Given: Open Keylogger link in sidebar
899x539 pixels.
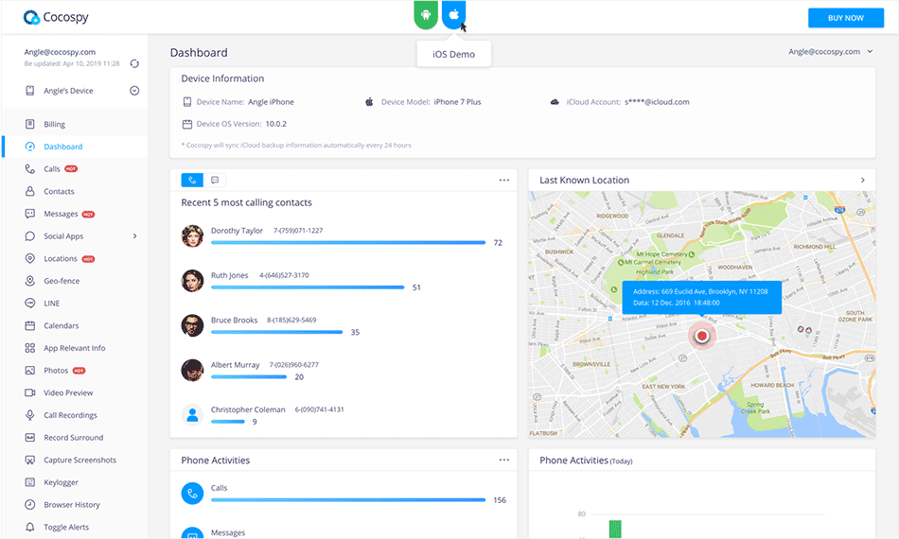Looking at the screenshot, I should pyautogui.click(x=61, y=481).
